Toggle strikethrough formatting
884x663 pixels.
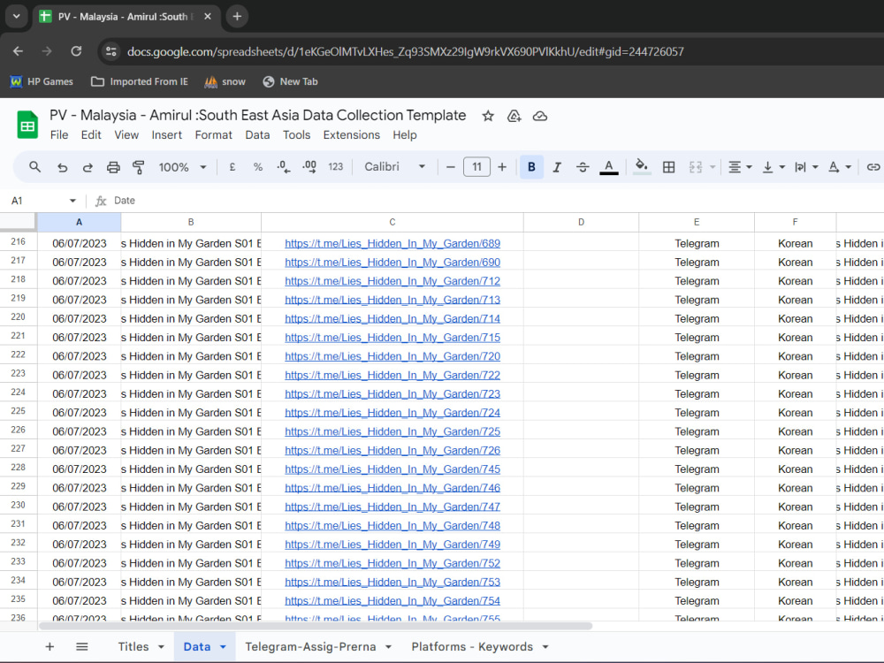[x=583, y=166]
